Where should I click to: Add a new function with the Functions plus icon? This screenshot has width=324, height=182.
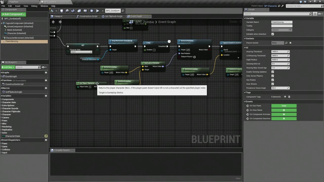click(46, 80)
